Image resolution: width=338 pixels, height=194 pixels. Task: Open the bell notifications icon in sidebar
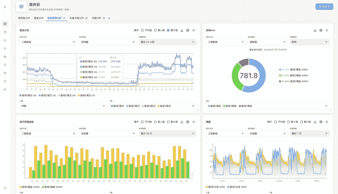(x=5, y=40)
